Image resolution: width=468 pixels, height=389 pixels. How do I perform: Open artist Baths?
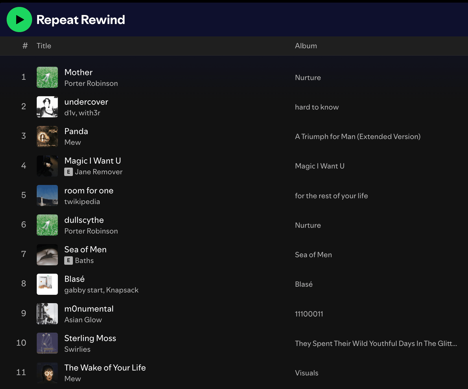coord(84,261)
